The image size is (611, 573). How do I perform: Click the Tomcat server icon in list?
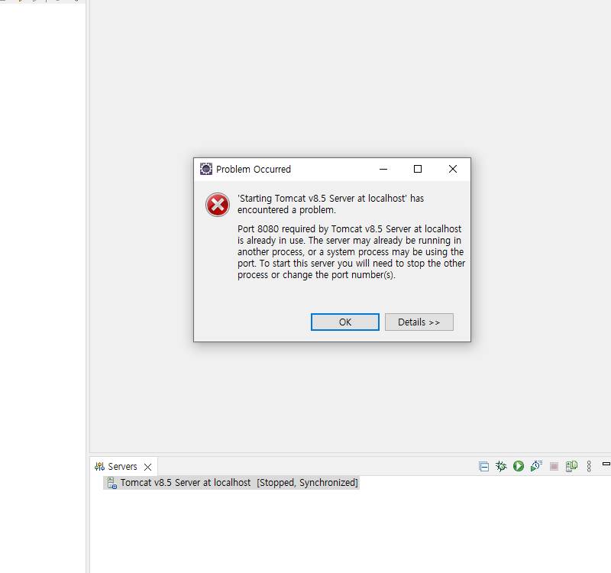pyautogui.click(x=112, y=483)
